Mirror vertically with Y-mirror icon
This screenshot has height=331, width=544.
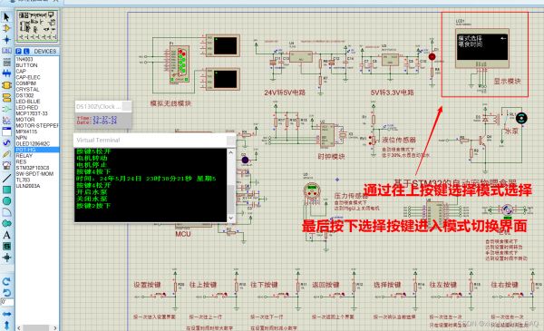point(6,326)
